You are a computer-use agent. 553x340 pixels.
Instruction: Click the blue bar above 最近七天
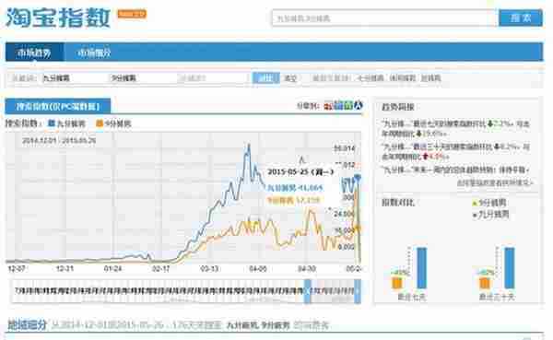click(x=422, y=268)
